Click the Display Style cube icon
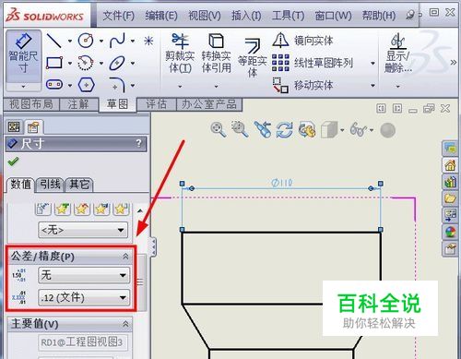 click(329, 129)
